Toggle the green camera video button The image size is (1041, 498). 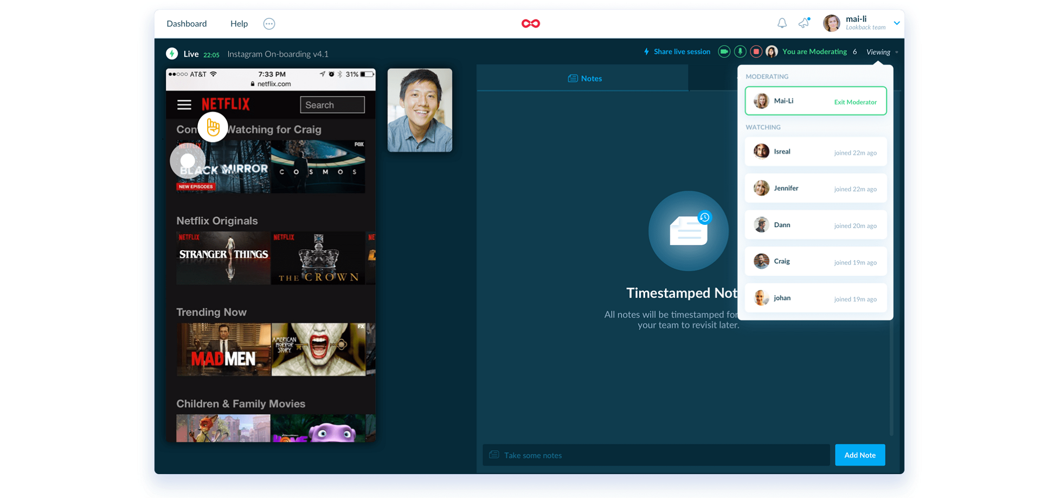[x=724, y=51]
